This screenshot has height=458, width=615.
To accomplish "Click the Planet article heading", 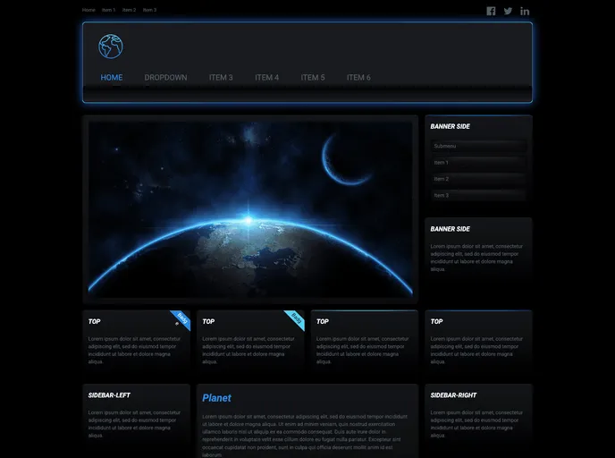I will (x=216, y=398).
